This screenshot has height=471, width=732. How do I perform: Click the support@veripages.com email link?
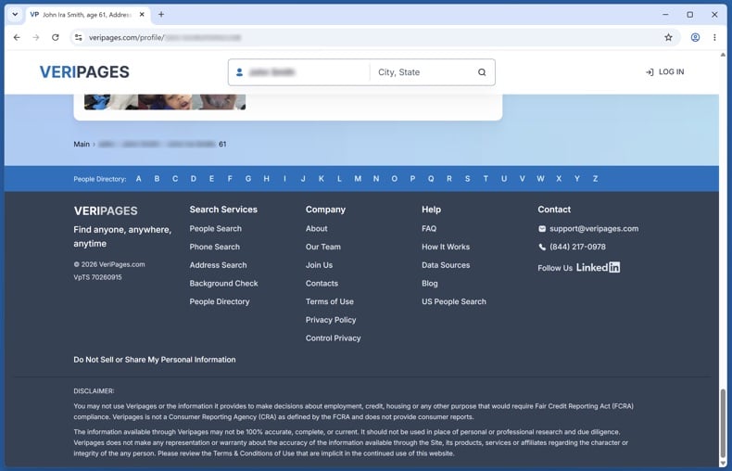pos(594,228)
